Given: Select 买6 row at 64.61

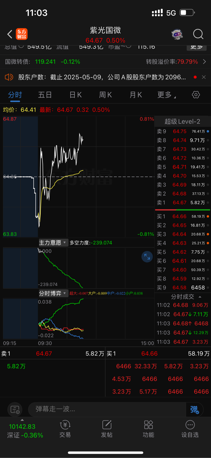Looking at the screenshot, I should tap(183, 261).
